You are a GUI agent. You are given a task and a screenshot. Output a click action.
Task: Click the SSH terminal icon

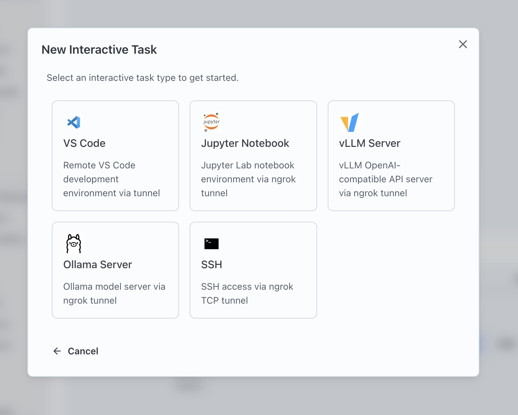coord(211,244)
